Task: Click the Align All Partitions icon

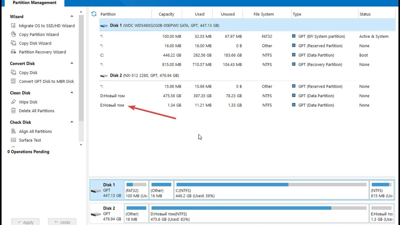Action: tap(13, 131)
